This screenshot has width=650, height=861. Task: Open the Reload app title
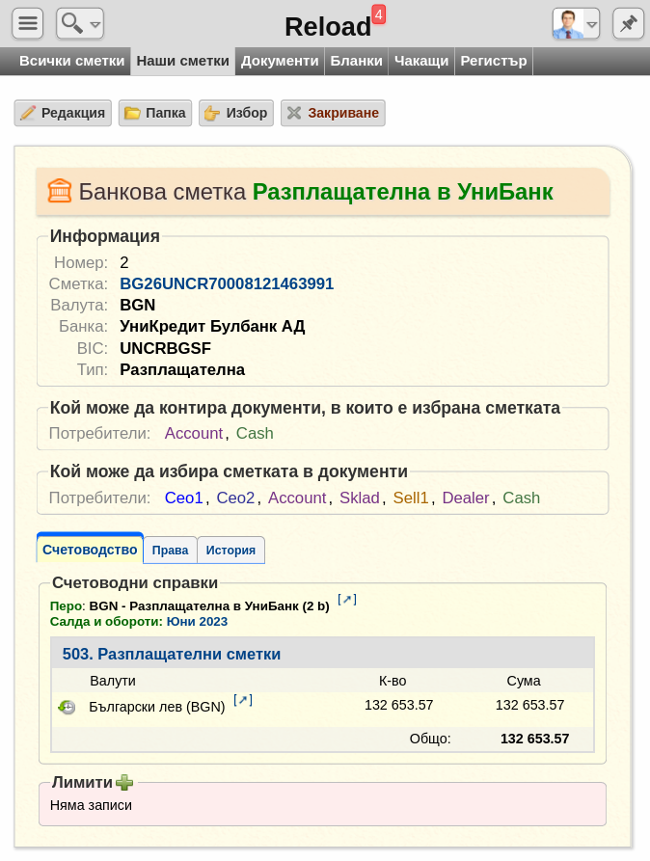328,27
